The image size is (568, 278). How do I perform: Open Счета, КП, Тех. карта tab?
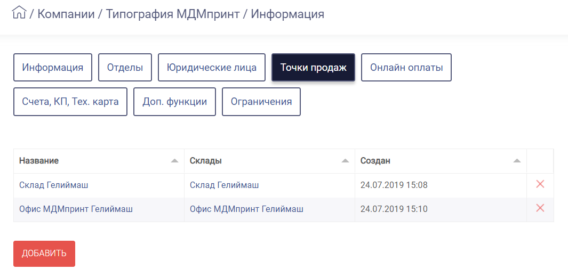click(x=70, y=102)
